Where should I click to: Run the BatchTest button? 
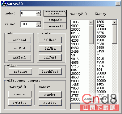(50, 71)
